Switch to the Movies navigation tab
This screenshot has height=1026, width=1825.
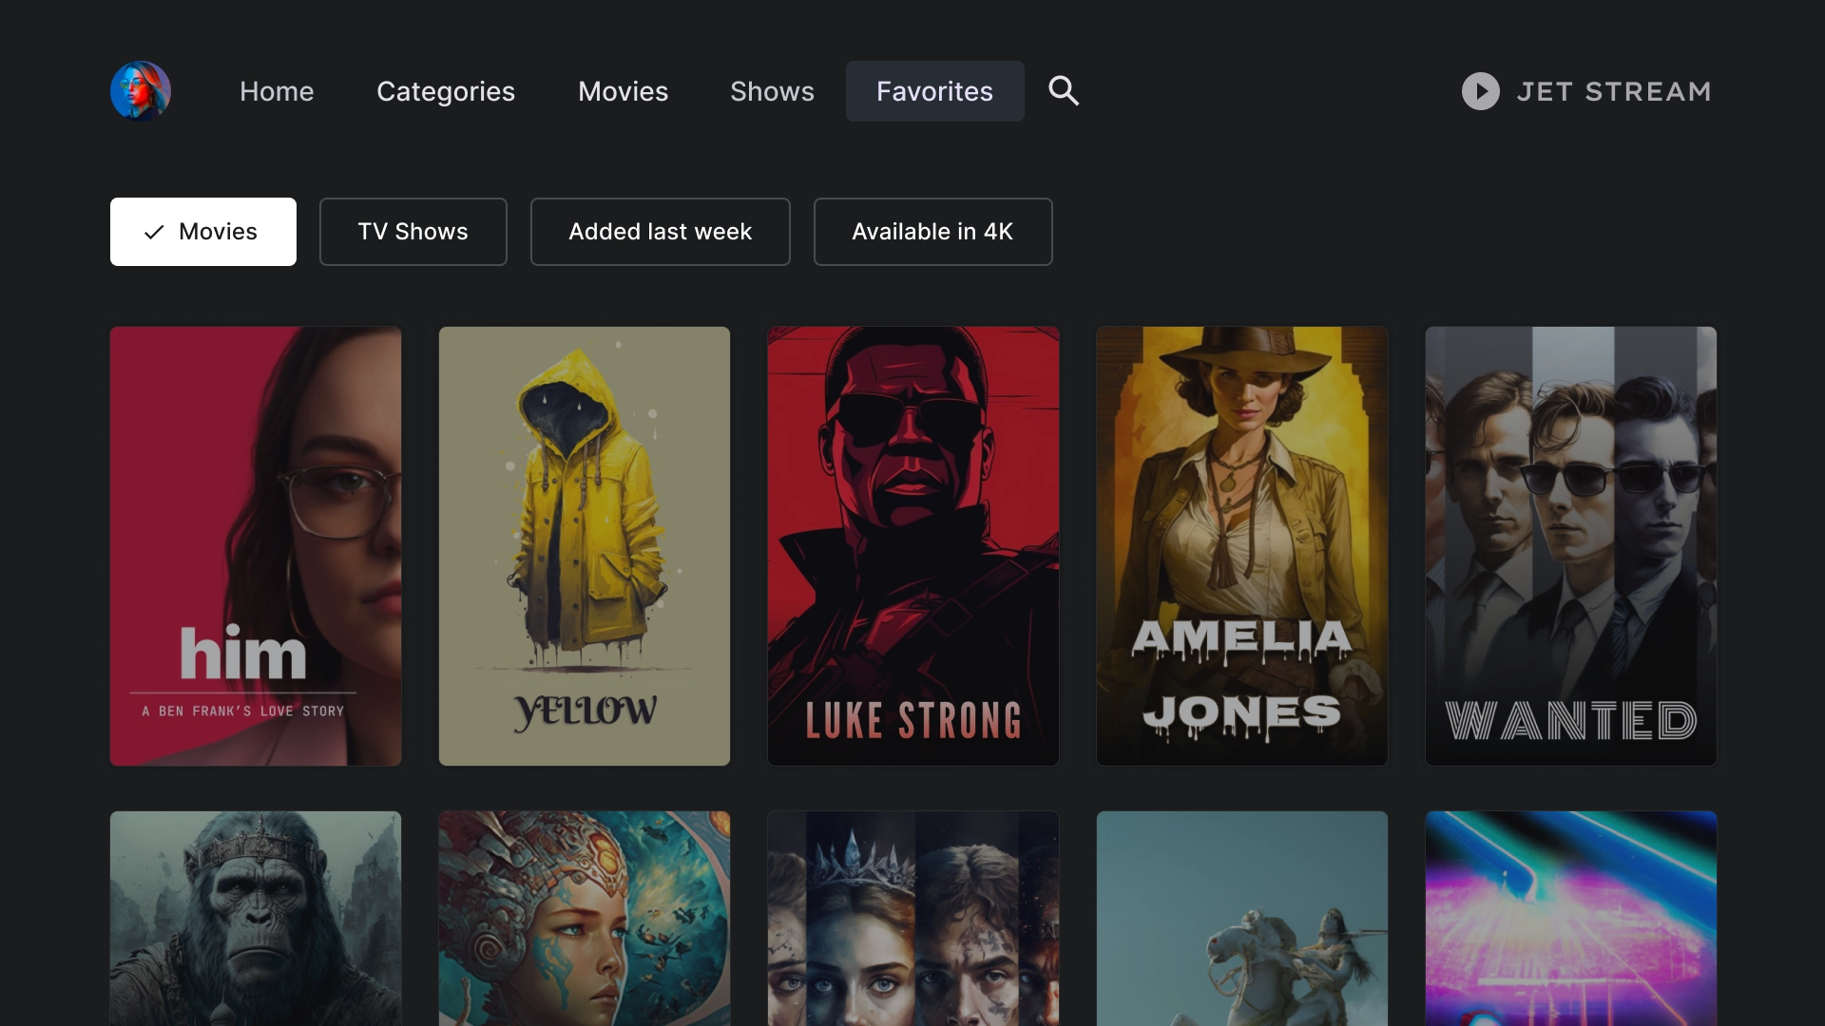pos(623,91)
